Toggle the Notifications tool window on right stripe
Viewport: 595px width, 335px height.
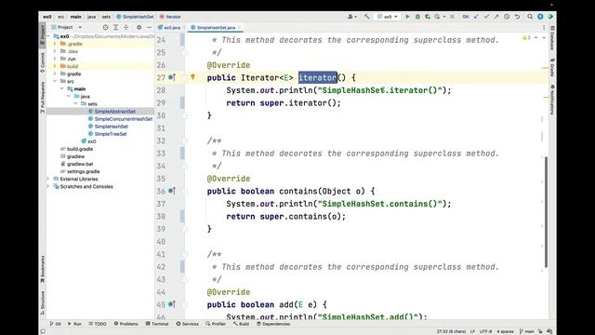coord(552,100)
